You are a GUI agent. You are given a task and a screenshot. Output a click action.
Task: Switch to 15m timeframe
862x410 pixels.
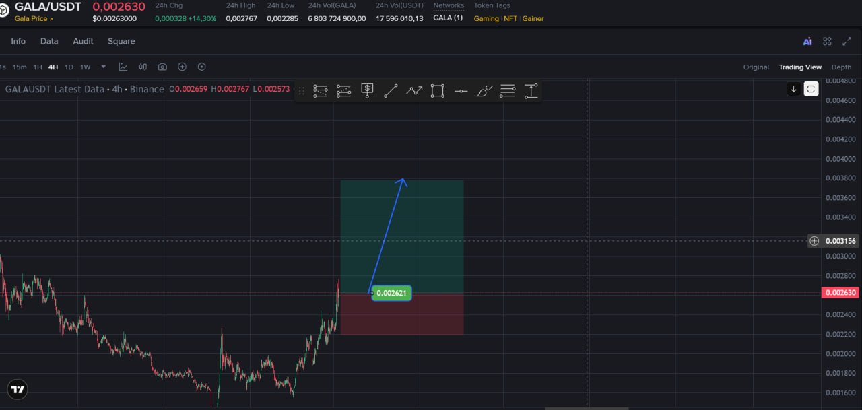[20, 67]
